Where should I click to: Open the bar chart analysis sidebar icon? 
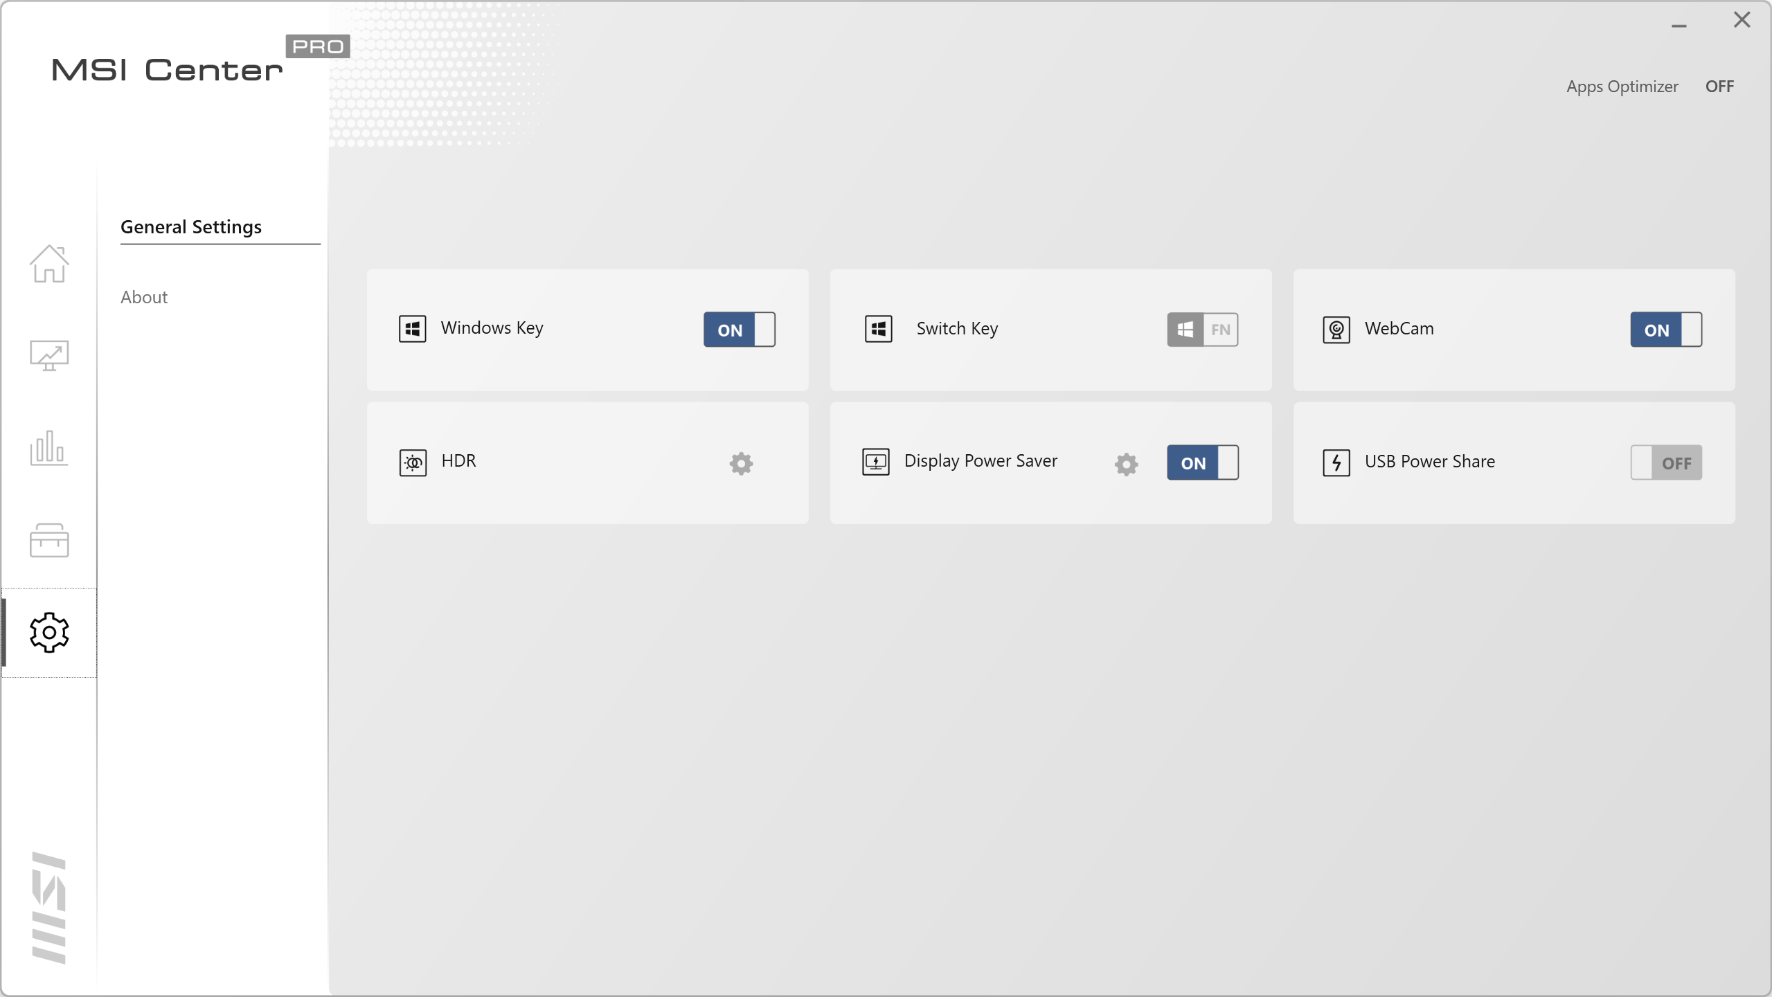coord(49,448)
